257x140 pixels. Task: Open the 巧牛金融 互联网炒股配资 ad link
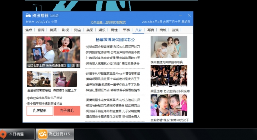(108, 22)
